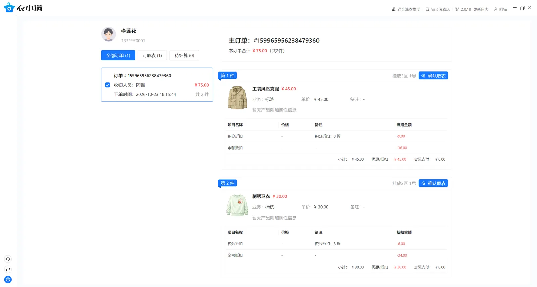Restore down the application window
This screenshot has width=537, height=287.
pyautogui.click(x=522, y=8)
